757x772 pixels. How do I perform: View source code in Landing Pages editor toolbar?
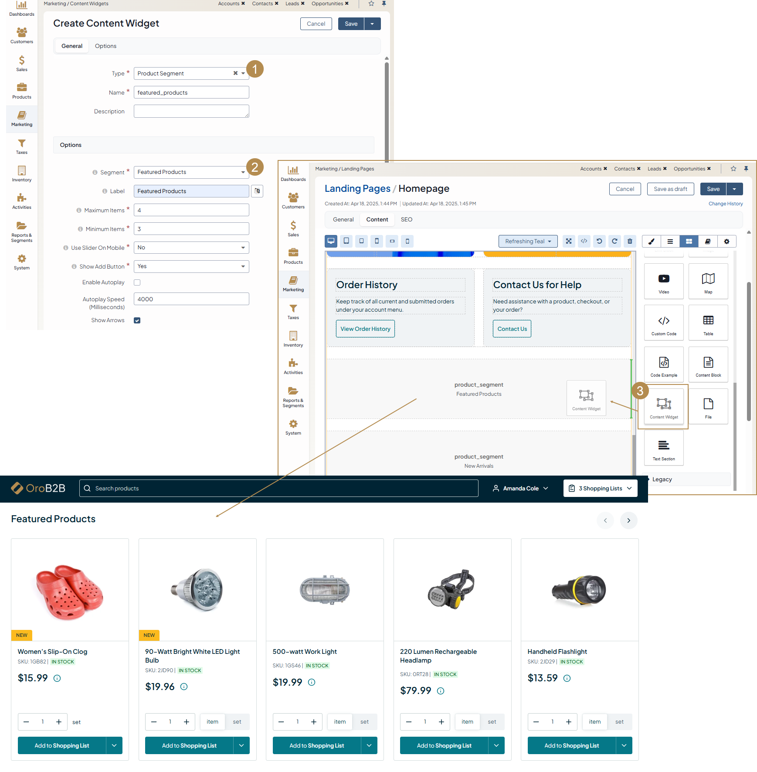[x=584, y=241]
